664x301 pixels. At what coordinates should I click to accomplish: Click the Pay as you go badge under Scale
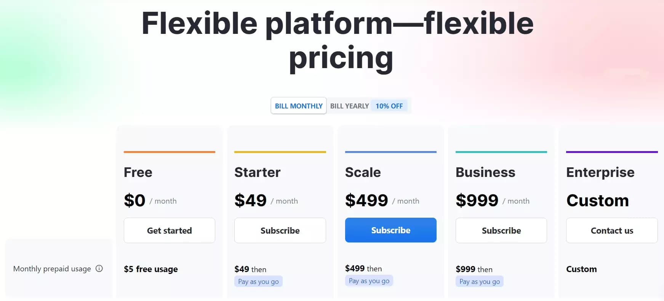coord(369,280)
